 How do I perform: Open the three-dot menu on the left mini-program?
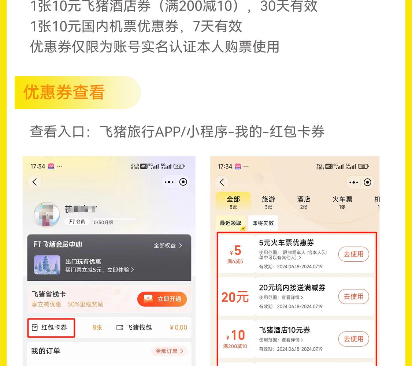(x=169, y=182)
